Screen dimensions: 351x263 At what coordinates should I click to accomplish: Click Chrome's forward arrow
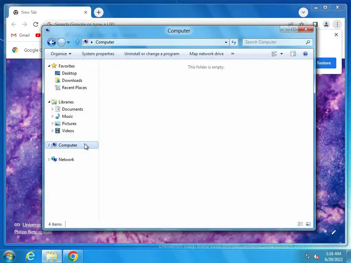25,24
